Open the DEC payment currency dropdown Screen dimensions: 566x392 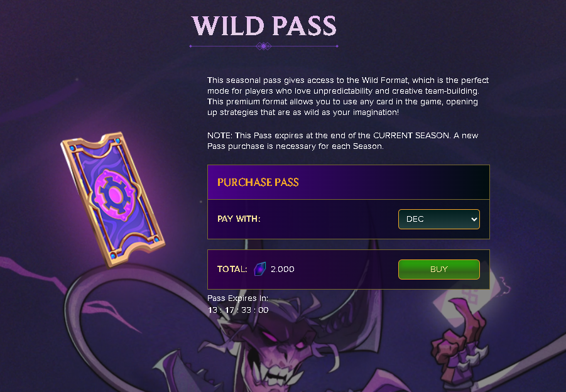pos(438,219)
